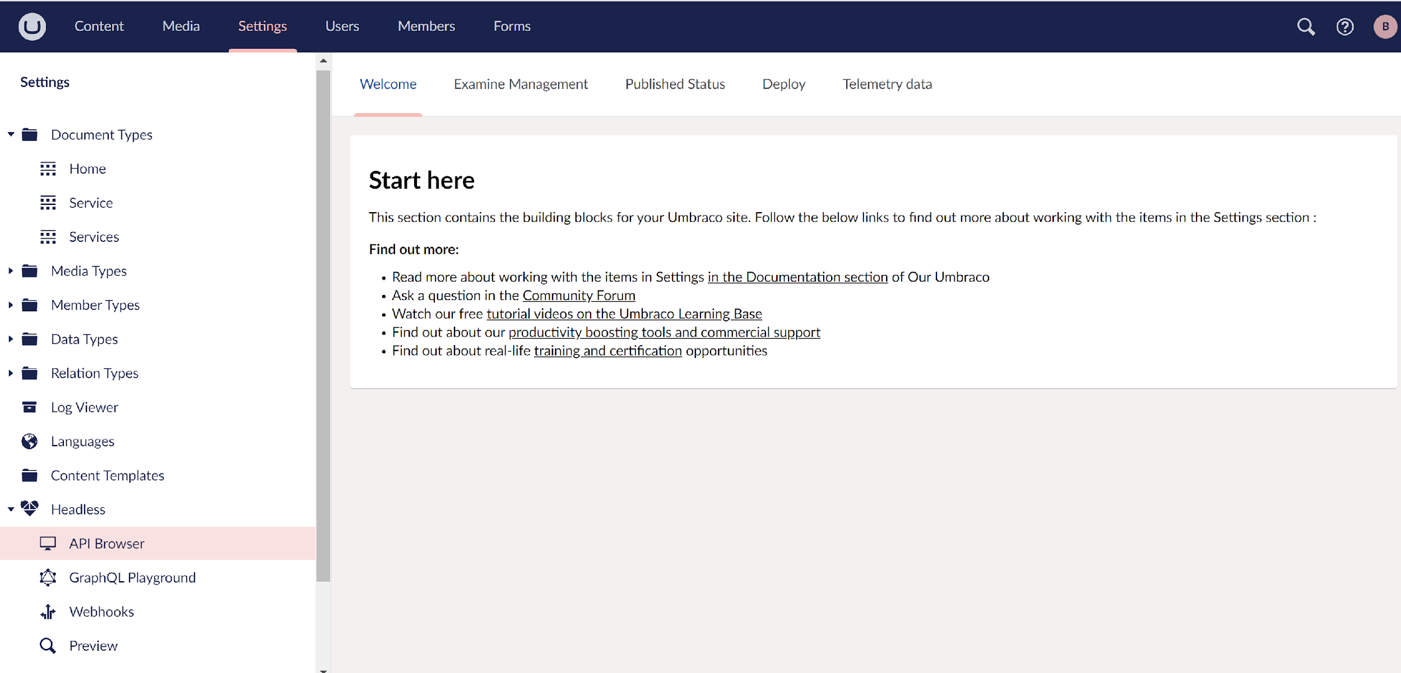The height and width of the screenshot is (673, 1401).
Task: Open the Community Forum link
Action: click(578, 295)
